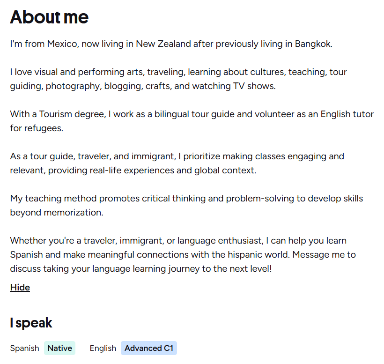Click the paragraph starting My teaching method
This screenshot has width=384, height=364.
[186, 205]
